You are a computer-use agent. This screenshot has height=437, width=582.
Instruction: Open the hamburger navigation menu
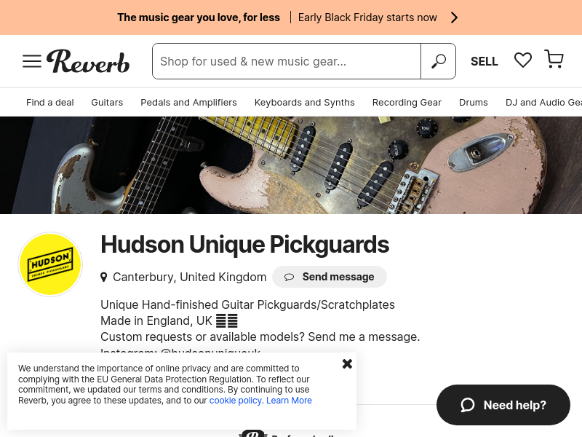(31, 61)
